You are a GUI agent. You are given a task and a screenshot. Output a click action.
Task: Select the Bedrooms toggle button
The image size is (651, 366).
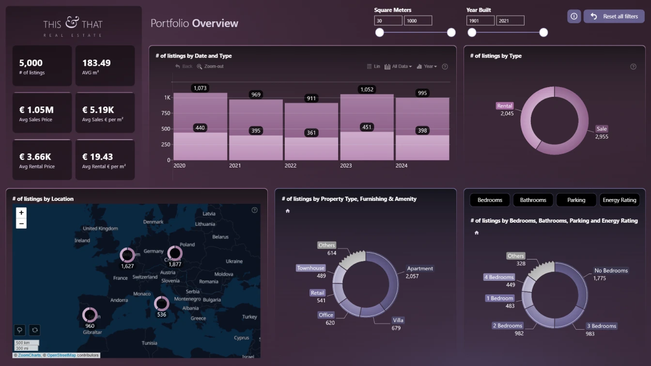coord(490,200)
